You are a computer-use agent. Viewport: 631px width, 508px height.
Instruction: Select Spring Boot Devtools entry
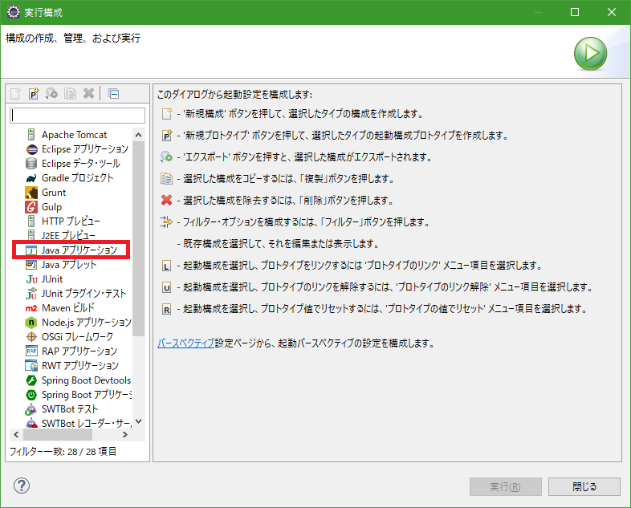click(x=86, y=380)
